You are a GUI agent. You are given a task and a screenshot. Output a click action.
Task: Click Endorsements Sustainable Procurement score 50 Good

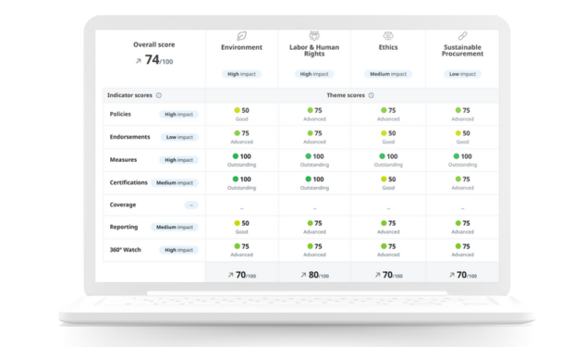[x=463, y=137]
